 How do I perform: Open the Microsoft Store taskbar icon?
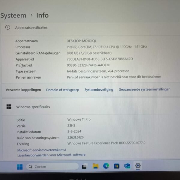click(x=116, y=166)
